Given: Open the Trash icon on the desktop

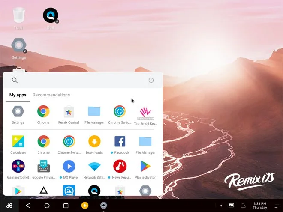Looking at the screenshot, I should point(19,18).
